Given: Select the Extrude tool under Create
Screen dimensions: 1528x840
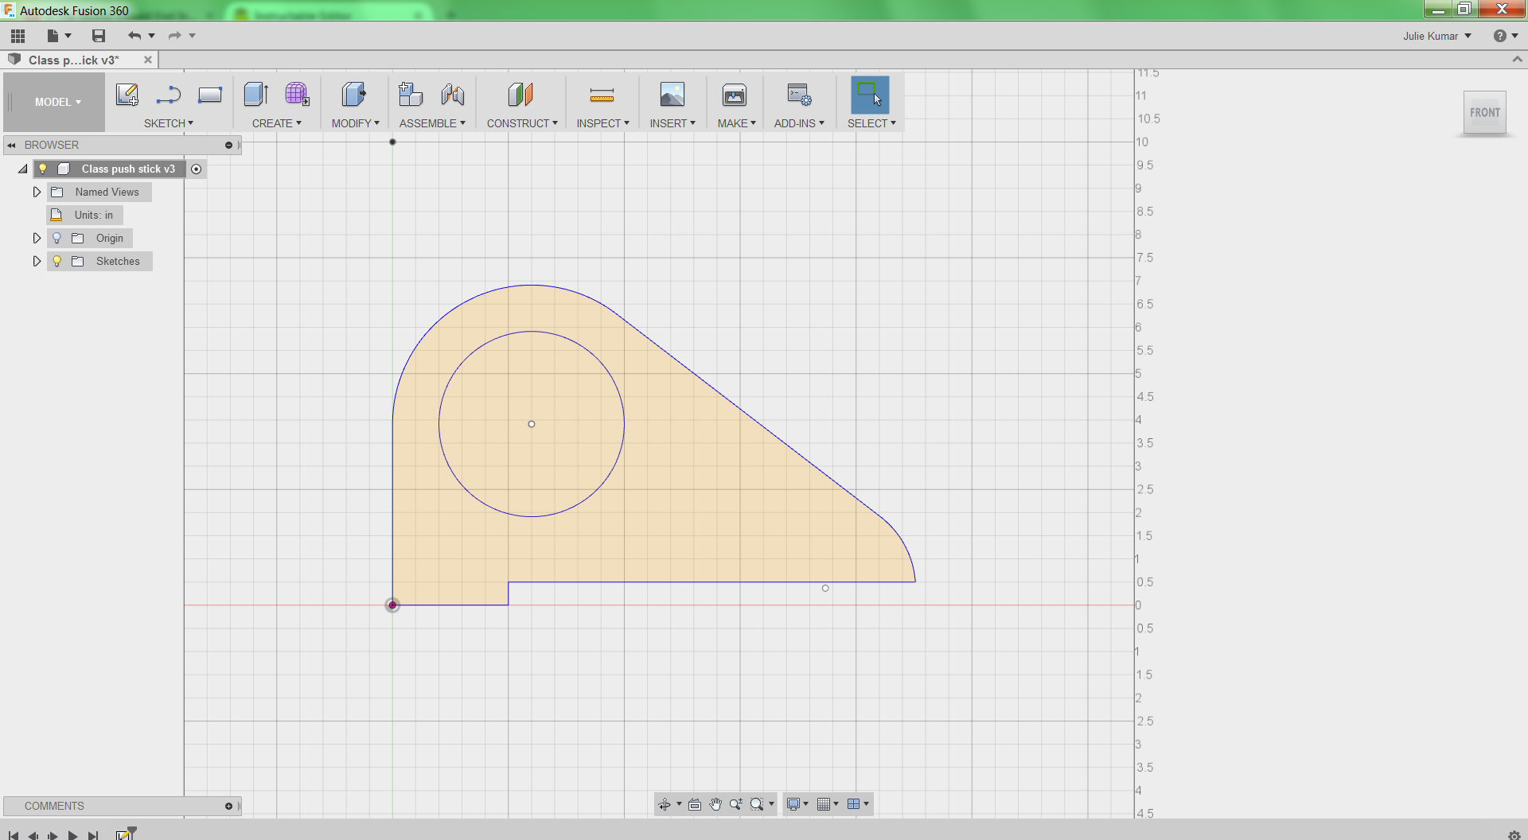Looking at the screenshot, I should pos(255,94).
